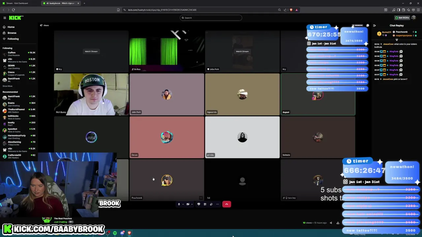
Task: Open Browse in the sidebar
Action: (x=12, y=33)
